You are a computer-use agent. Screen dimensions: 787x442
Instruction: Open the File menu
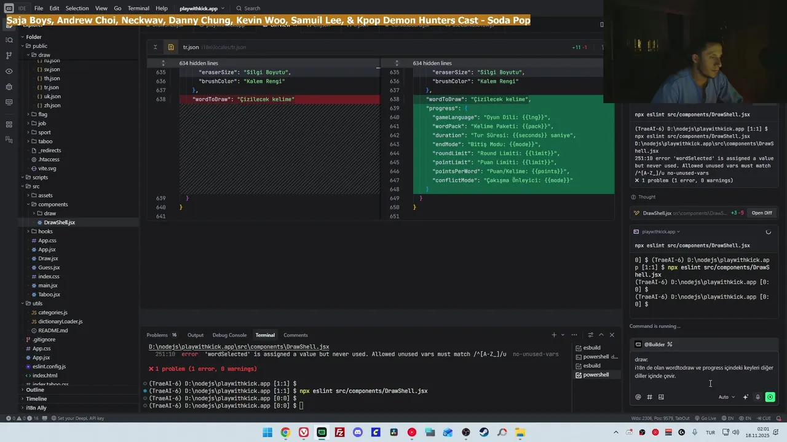[39, 9]
